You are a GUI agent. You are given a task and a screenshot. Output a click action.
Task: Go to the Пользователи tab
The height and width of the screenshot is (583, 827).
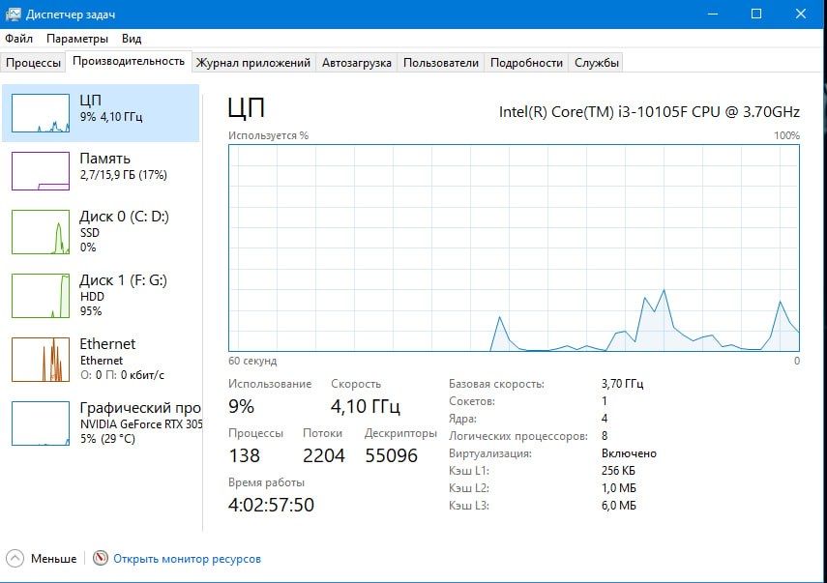click(x=441, y=63)
